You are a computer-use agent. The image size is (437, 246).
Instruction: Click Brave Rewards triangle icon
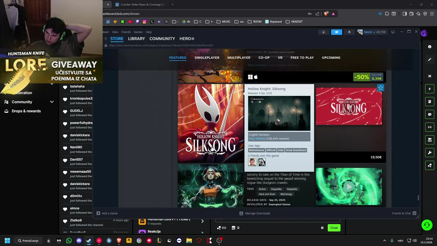point(333,14)
